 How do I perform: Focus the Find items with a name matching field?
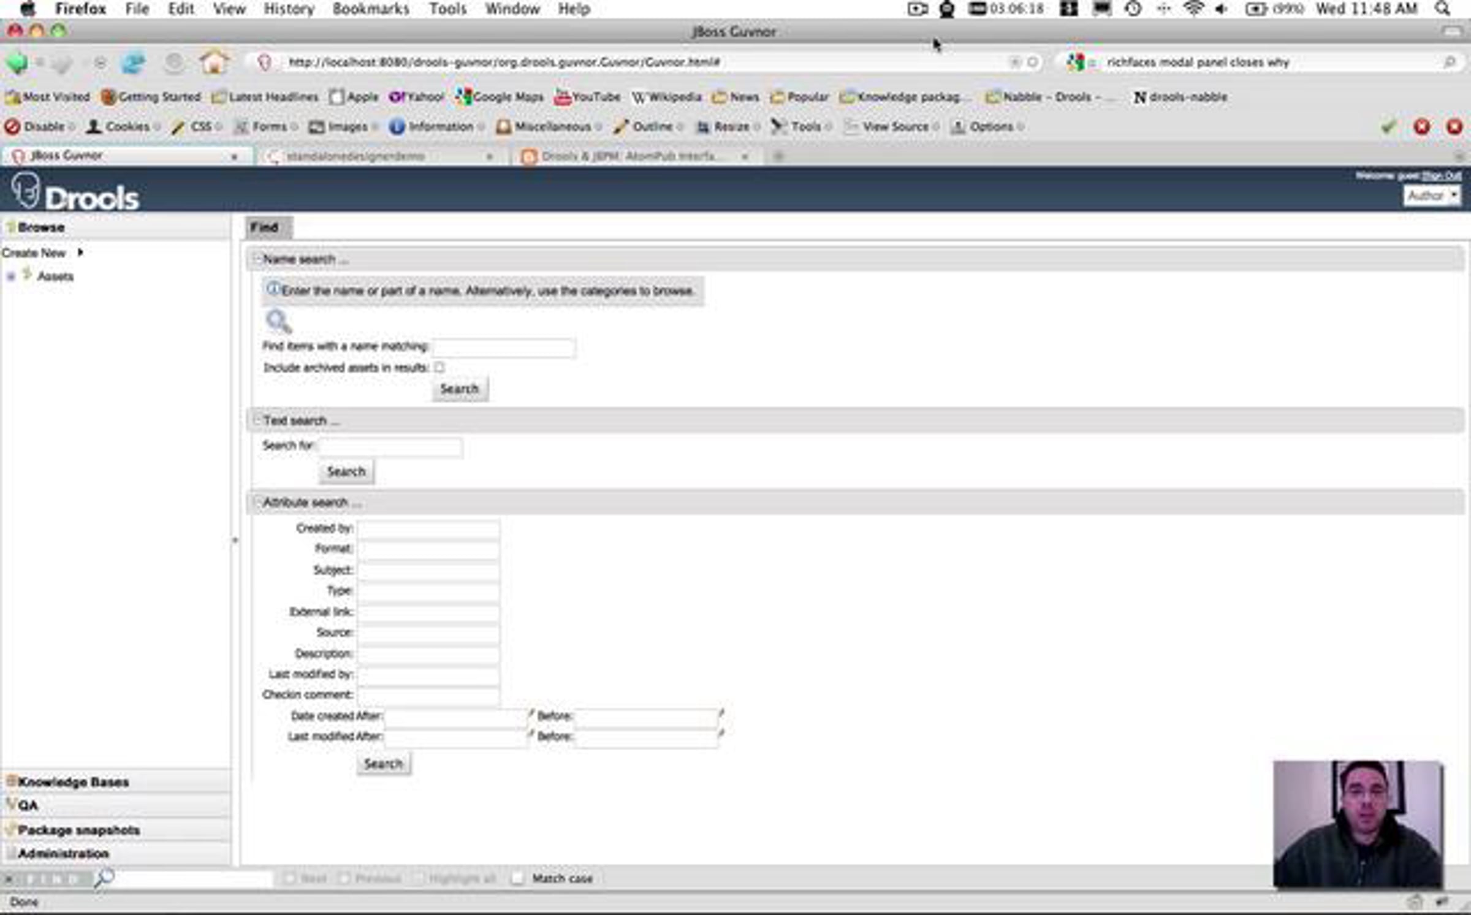click(x=504, y=347)
